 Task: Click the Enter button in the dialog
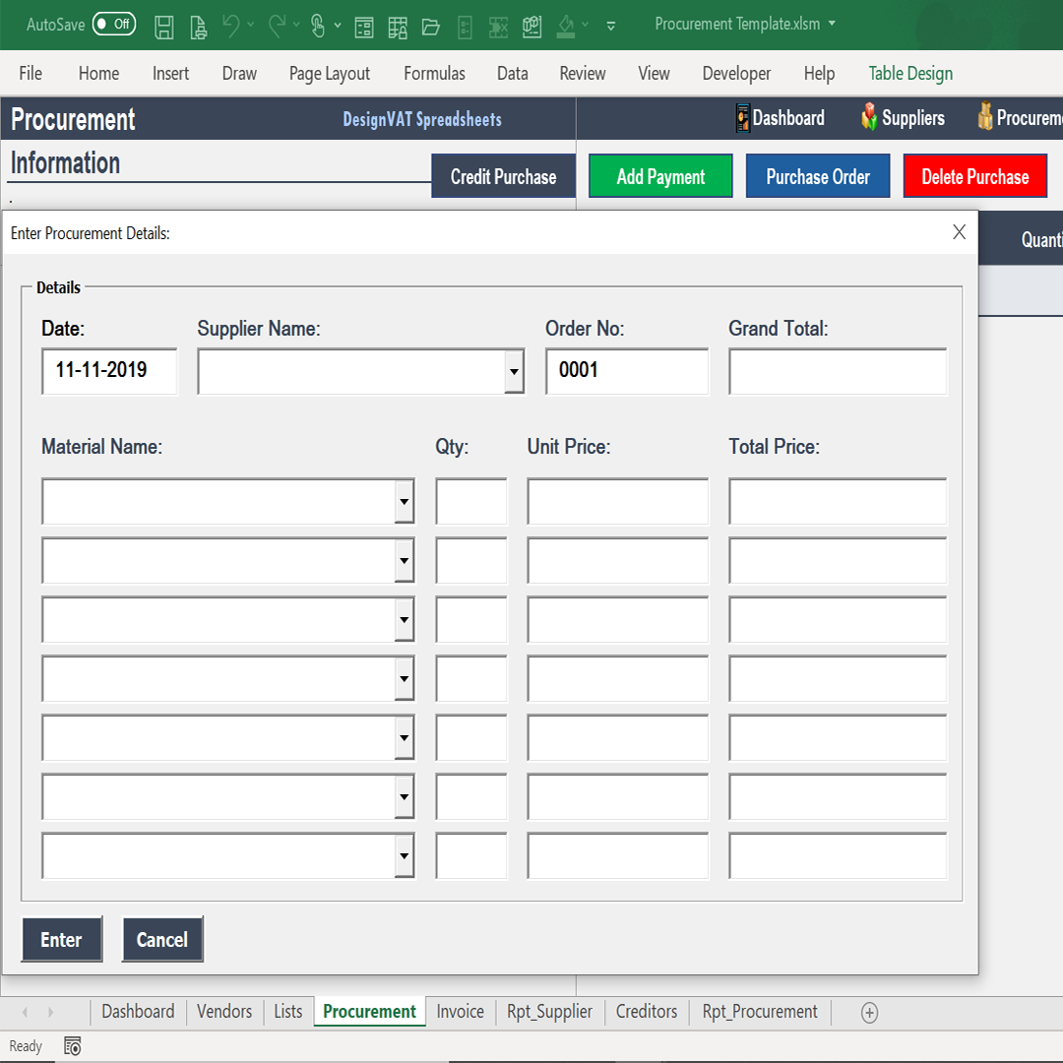point(61,939)
